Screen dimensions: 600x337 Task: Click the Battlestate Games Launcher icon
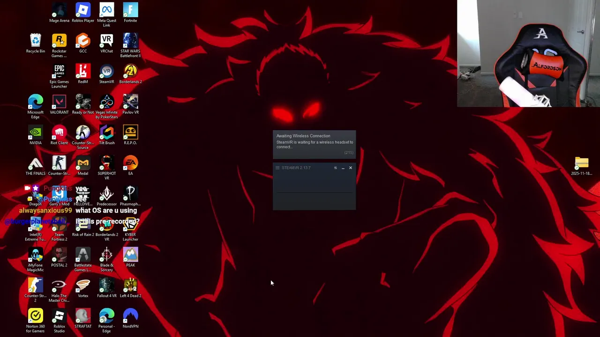83,260
